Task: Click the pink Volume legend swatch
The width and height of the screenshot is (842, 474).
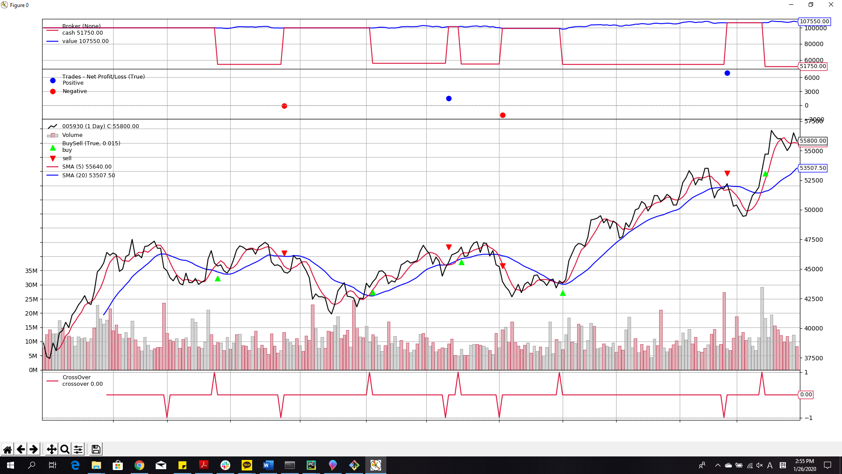Action: coord(53,135)
